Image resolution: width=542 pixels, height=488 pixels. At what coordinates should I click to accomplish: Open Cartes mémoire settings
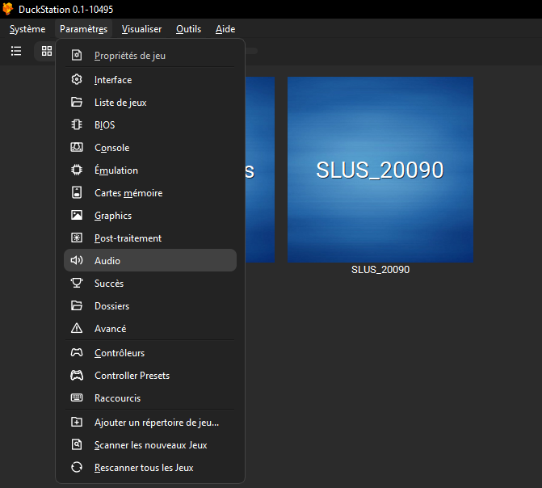click(150, 192)
